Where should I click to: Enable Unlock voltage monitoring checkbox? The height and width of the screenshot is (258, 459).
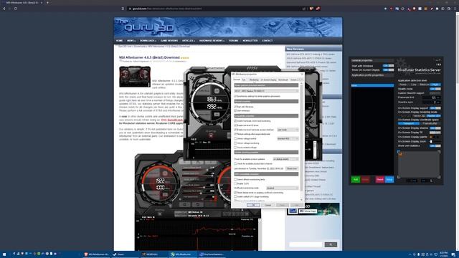point(235,143)
